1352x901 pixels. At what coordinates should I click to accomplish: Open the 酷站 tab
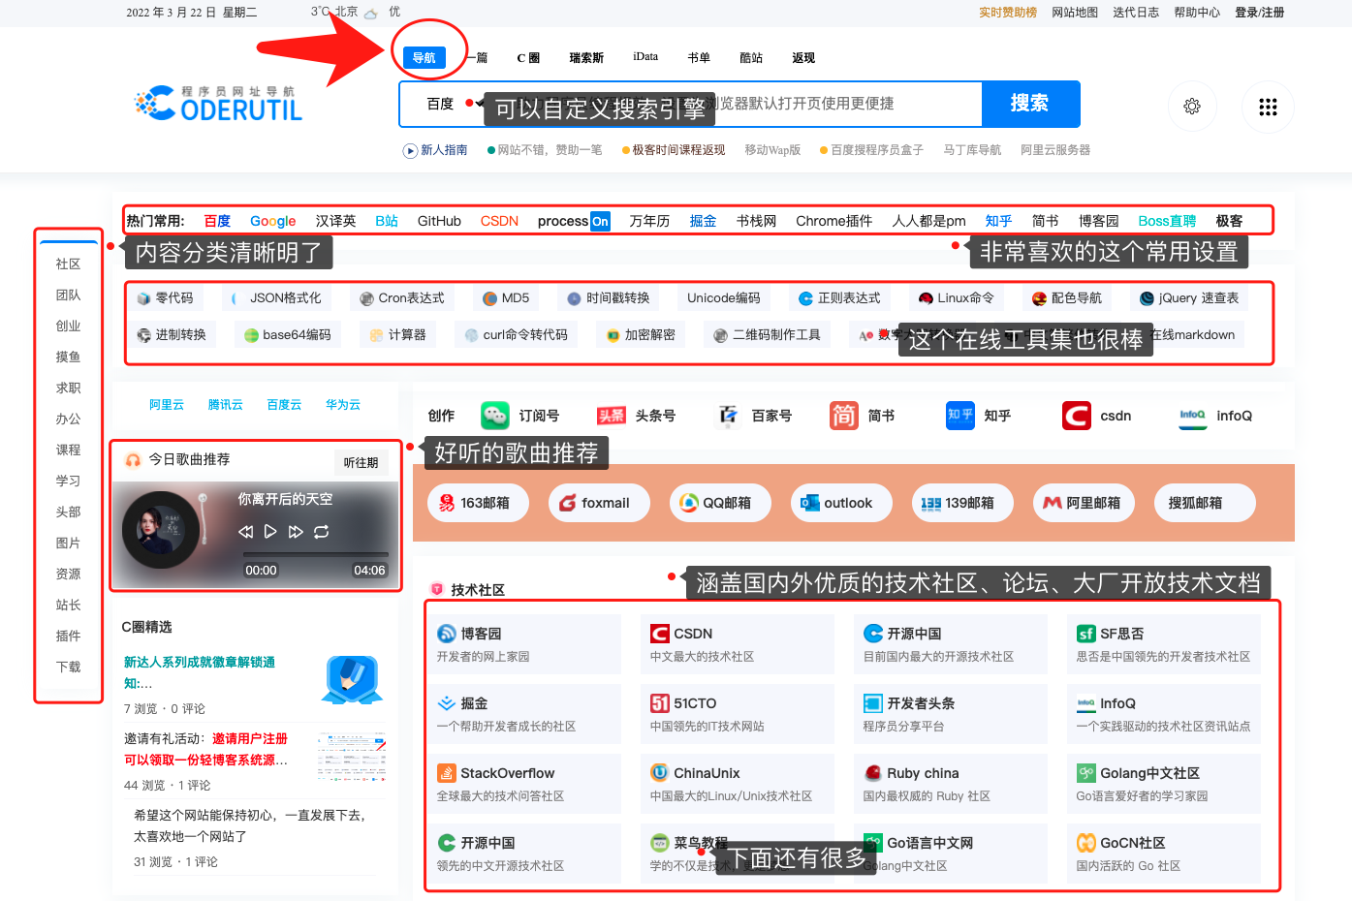click(751, 58)
